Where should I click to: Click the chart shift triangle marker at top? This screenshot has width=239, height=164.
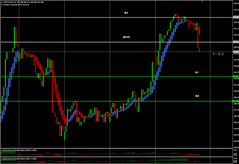(x=202, y=1)
